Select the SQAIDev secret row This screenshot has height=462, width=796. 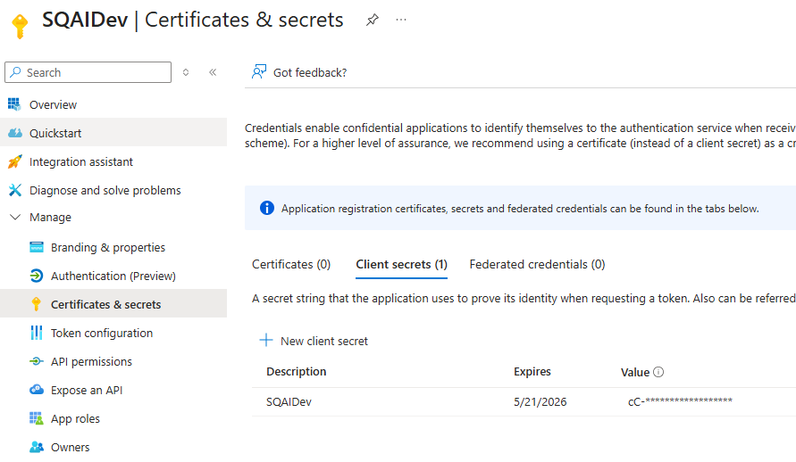point(524,401)
